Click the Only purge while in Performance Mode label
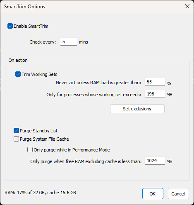The image size is (194, 205). pos(72,150)
